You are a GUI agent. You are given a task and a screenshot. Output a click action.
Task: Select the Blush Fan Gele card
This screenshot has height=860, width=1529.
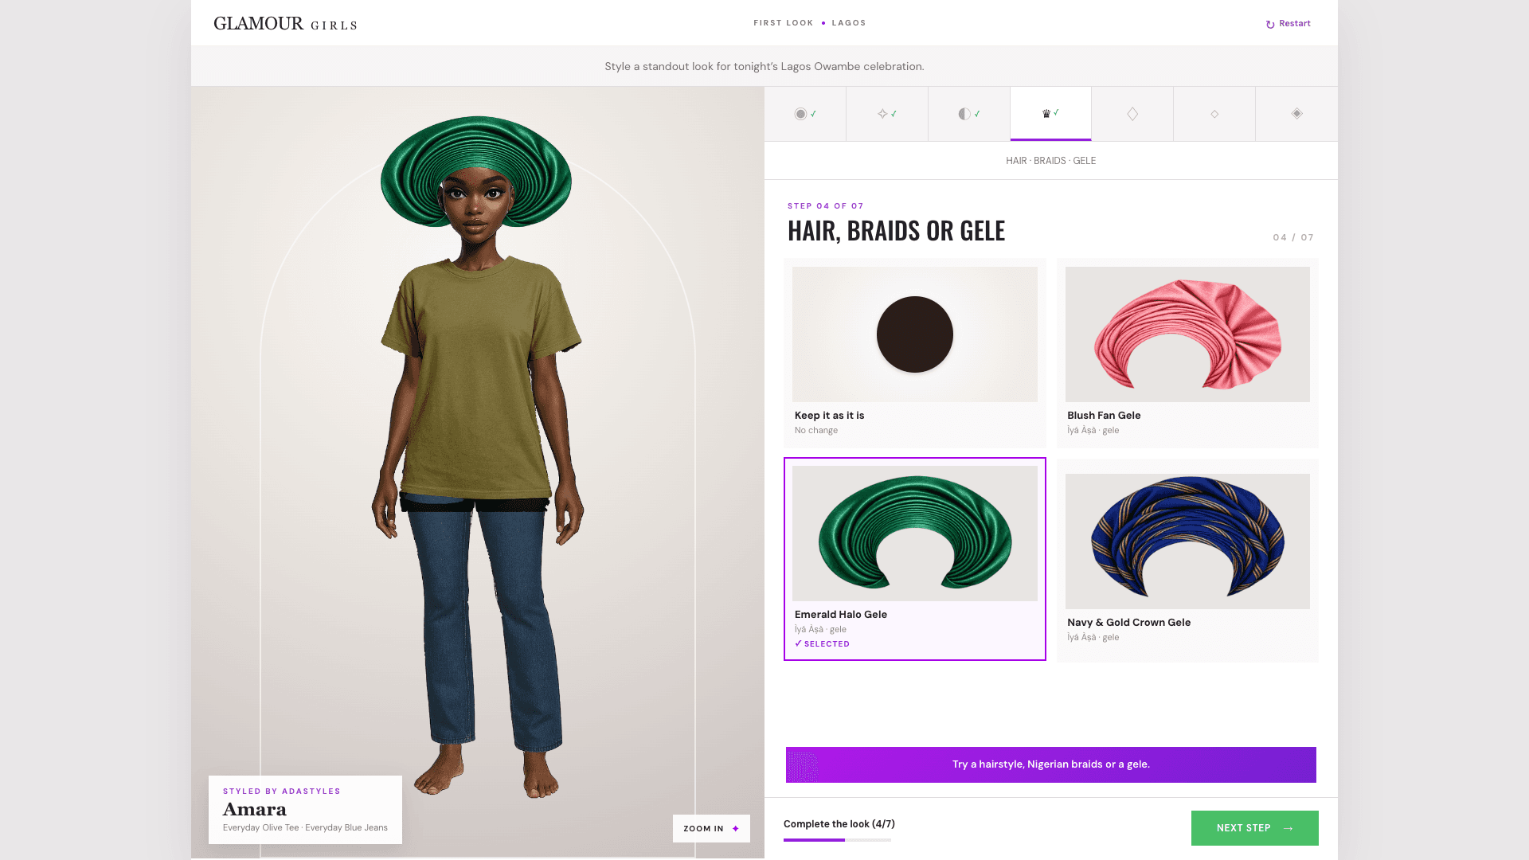[1187, 352]
